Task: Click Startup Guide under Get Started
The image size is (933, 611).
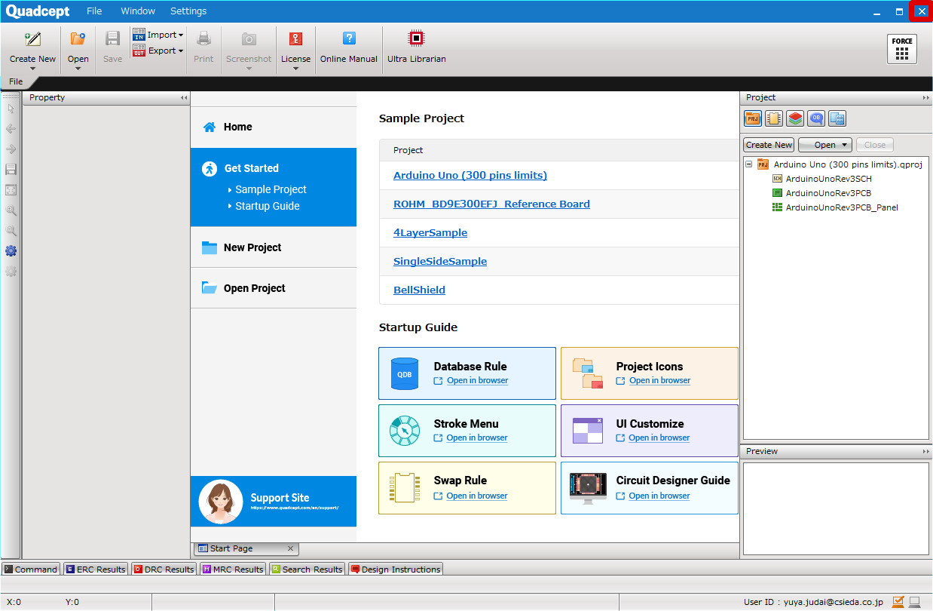Action: coord(267,206)
